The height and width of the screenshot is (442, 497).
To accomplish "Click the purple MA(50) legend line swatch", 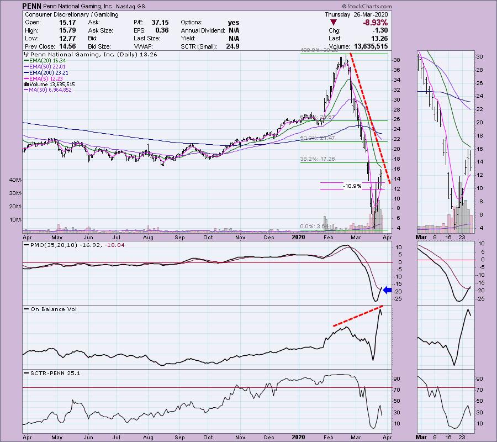I will point(27,90).
